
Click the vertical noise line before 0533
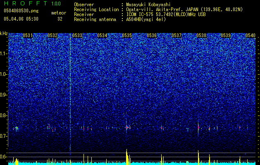(x=70, y=94)
